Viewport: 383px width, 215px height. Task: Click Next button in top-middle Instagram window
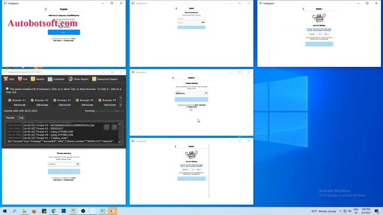tap(191, 27)
